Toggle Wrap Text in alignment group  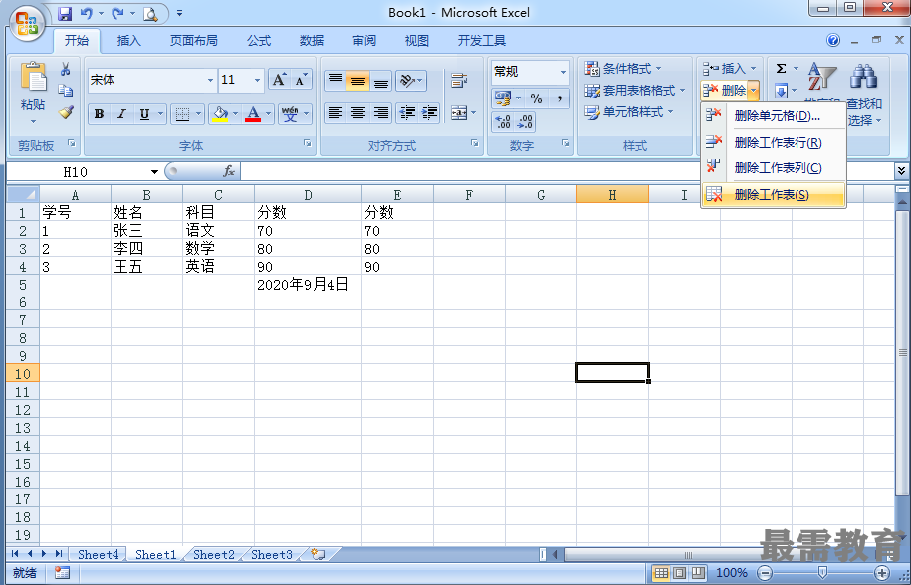pyautogui.click(x=459, y=80)
